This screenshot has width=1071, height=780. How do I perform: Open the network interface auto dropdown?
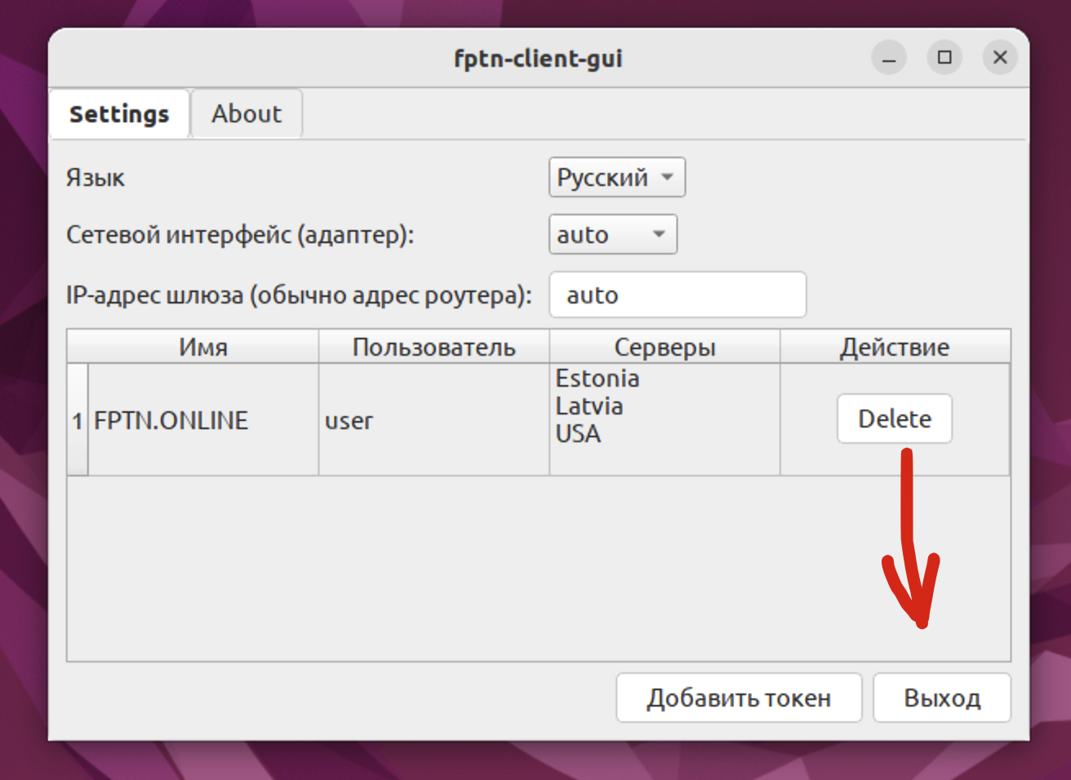[612, 234]
